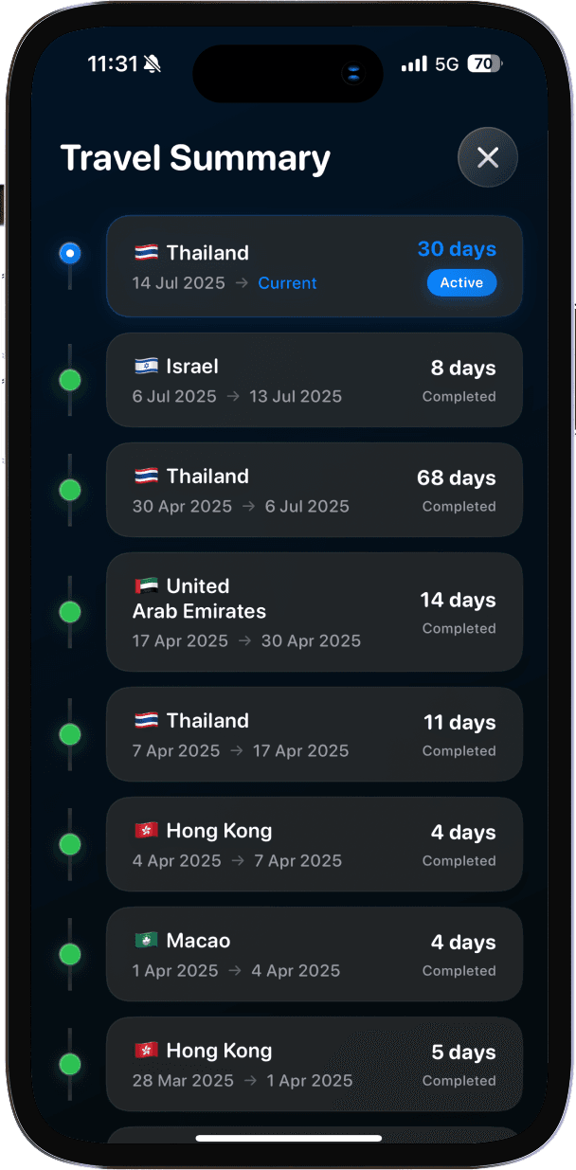Image resolution: width=576 pixels, height=1170 pixels.
Task: Tap the arrow icon between Macao trip dates
Action: pyautogui.click(x=235, y=970)
